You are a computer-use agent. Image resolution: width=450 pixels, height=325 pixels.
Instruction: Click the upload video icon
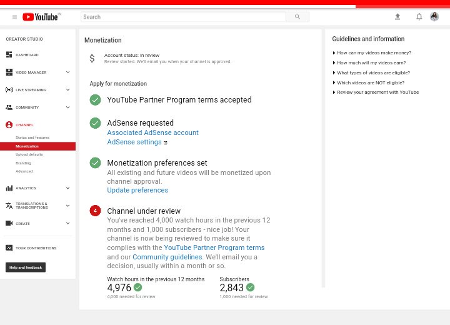[397, 17]
